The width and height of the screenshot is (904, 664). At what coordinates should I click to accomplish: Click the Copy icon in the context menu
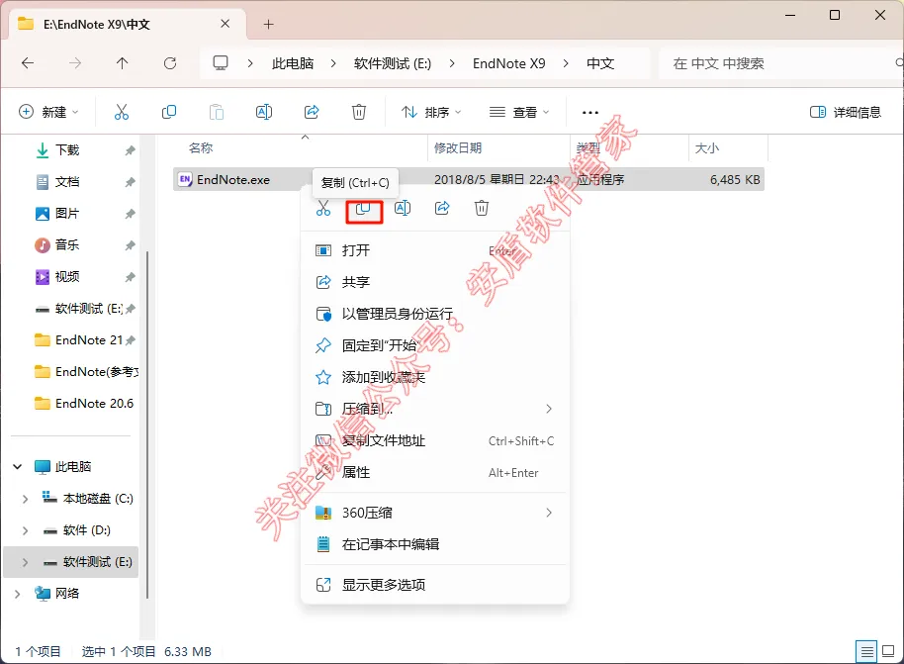point(363,208)
